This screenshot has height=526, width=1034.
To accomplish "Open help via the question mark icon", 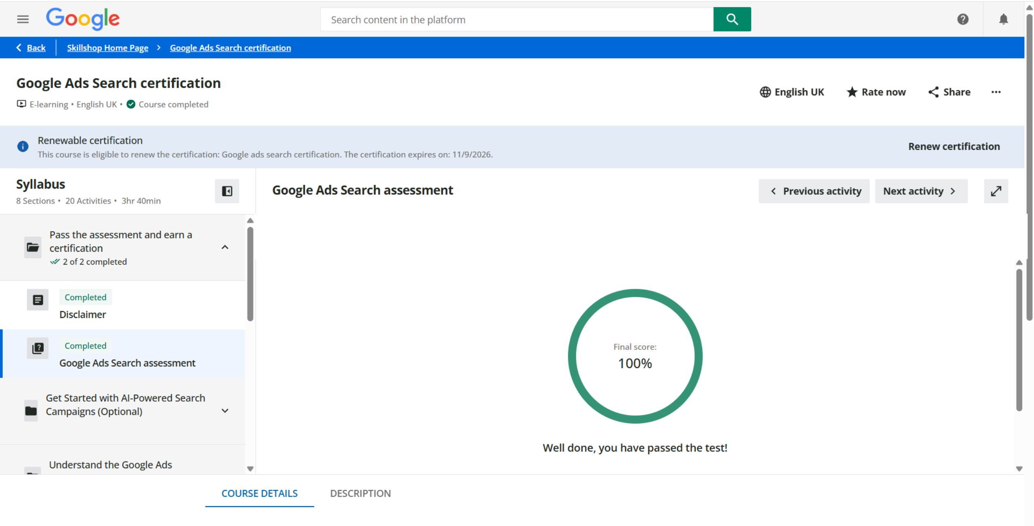I will point(963,19).
